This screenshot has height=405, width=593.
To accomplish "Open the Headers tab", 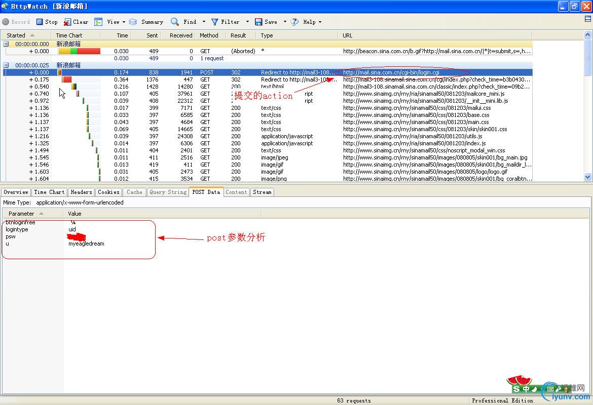I will [x=81, y=192].
